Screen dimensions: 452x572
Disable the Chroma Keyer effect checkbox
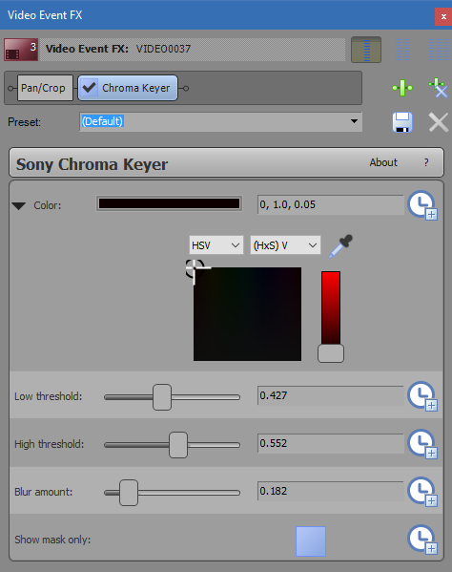[x=89, y=88]
